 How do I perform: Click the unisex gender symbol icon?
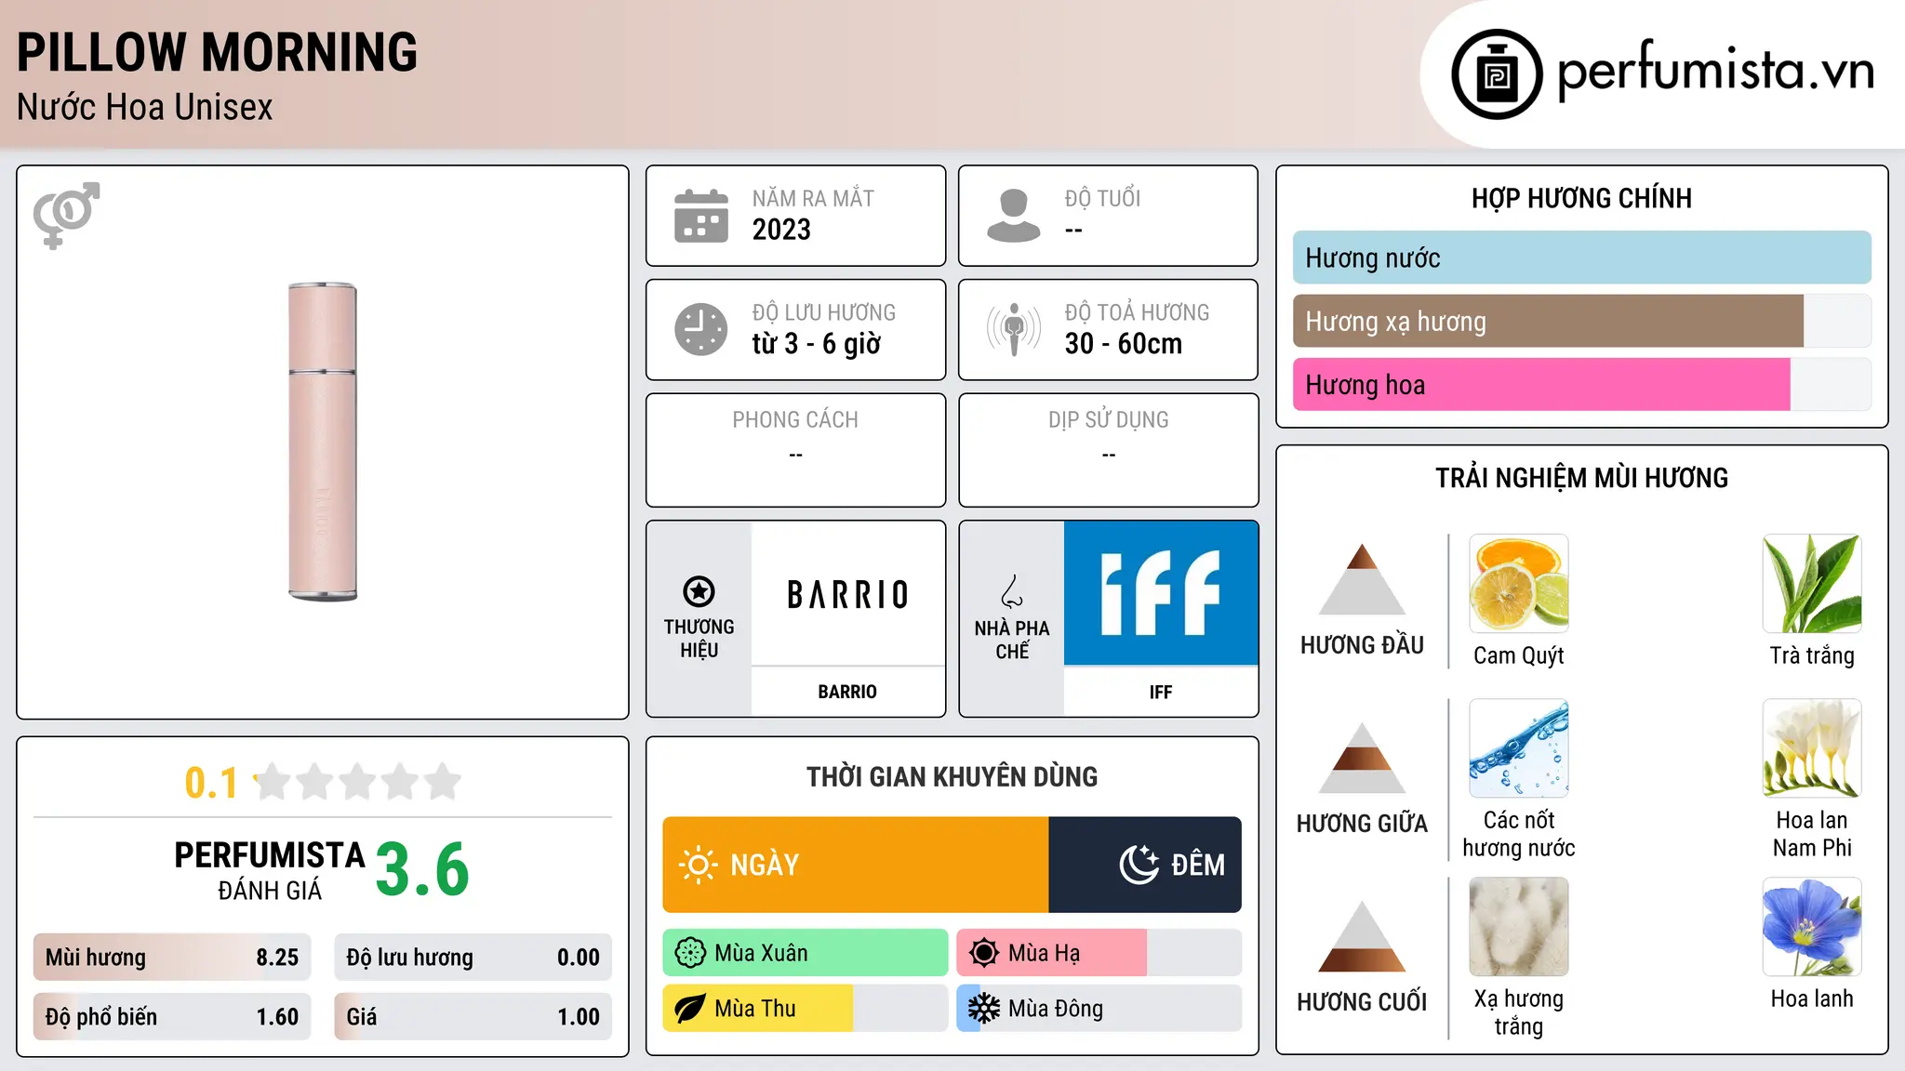66,216
